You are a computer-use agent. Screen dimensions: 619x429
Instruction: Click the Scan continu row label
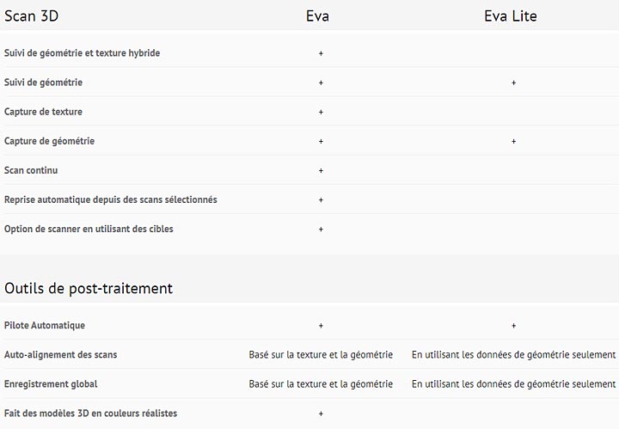tap(31, 170)
